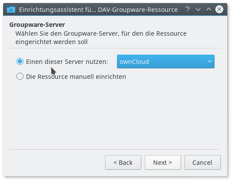233x182 pixels.
Task: Close the DAV setup wizard window
Action: (x=219, y=9)
